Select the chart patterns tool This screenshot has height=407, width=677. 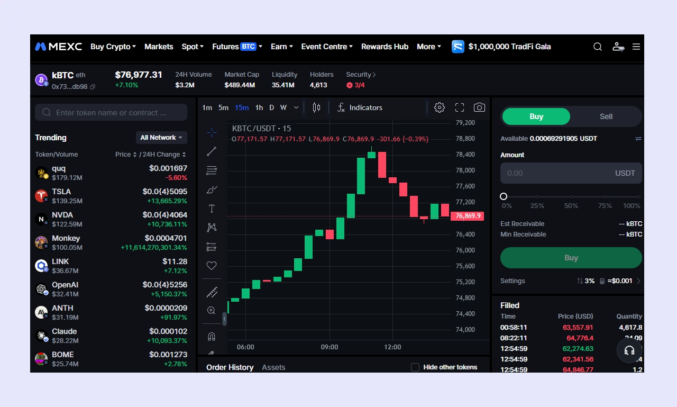[212, 228]
